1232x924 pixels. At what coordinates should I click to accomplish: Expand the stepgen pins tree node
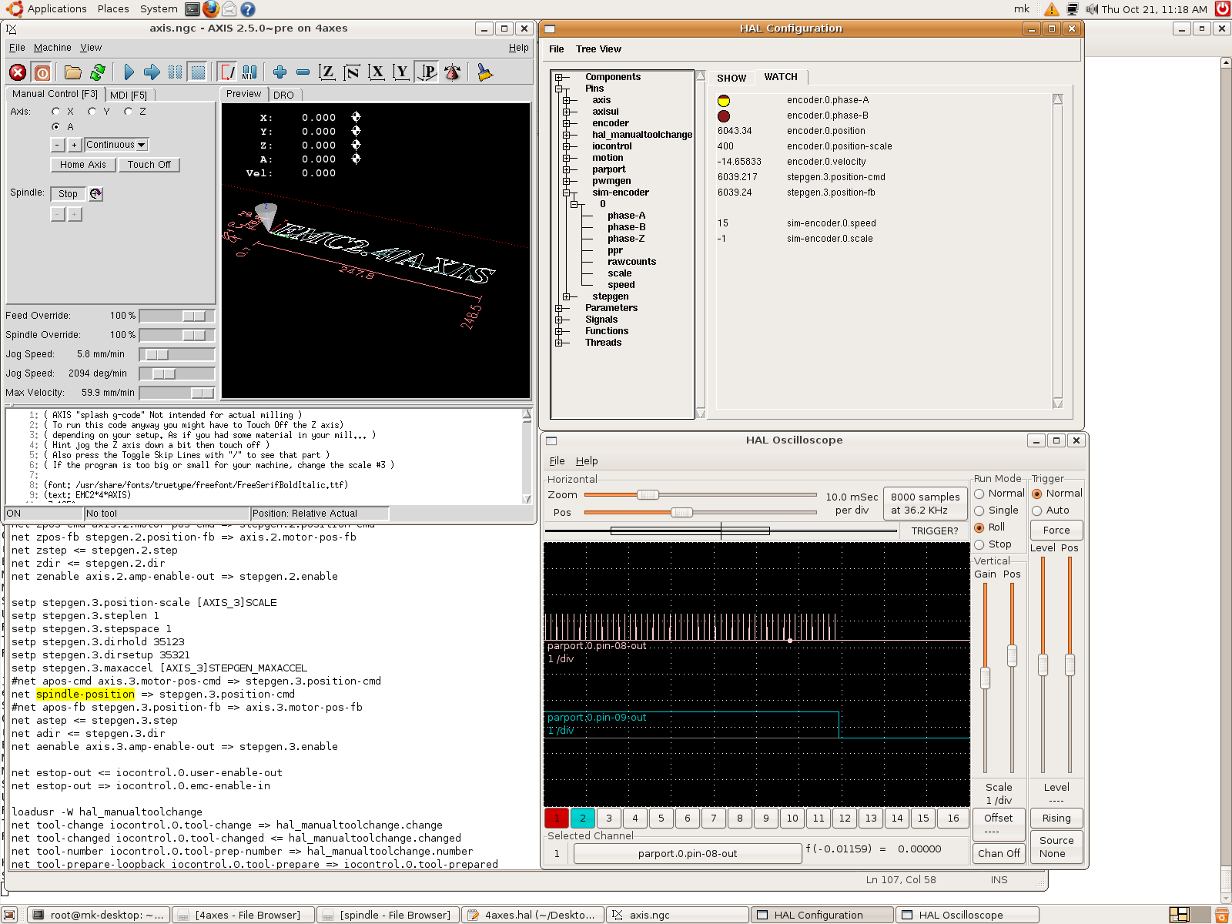pos(567,296)
